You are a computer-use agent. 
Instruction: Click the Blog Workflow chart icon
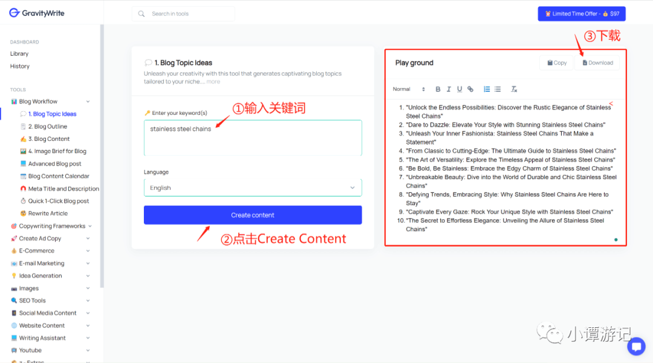(x=14, y=101)
